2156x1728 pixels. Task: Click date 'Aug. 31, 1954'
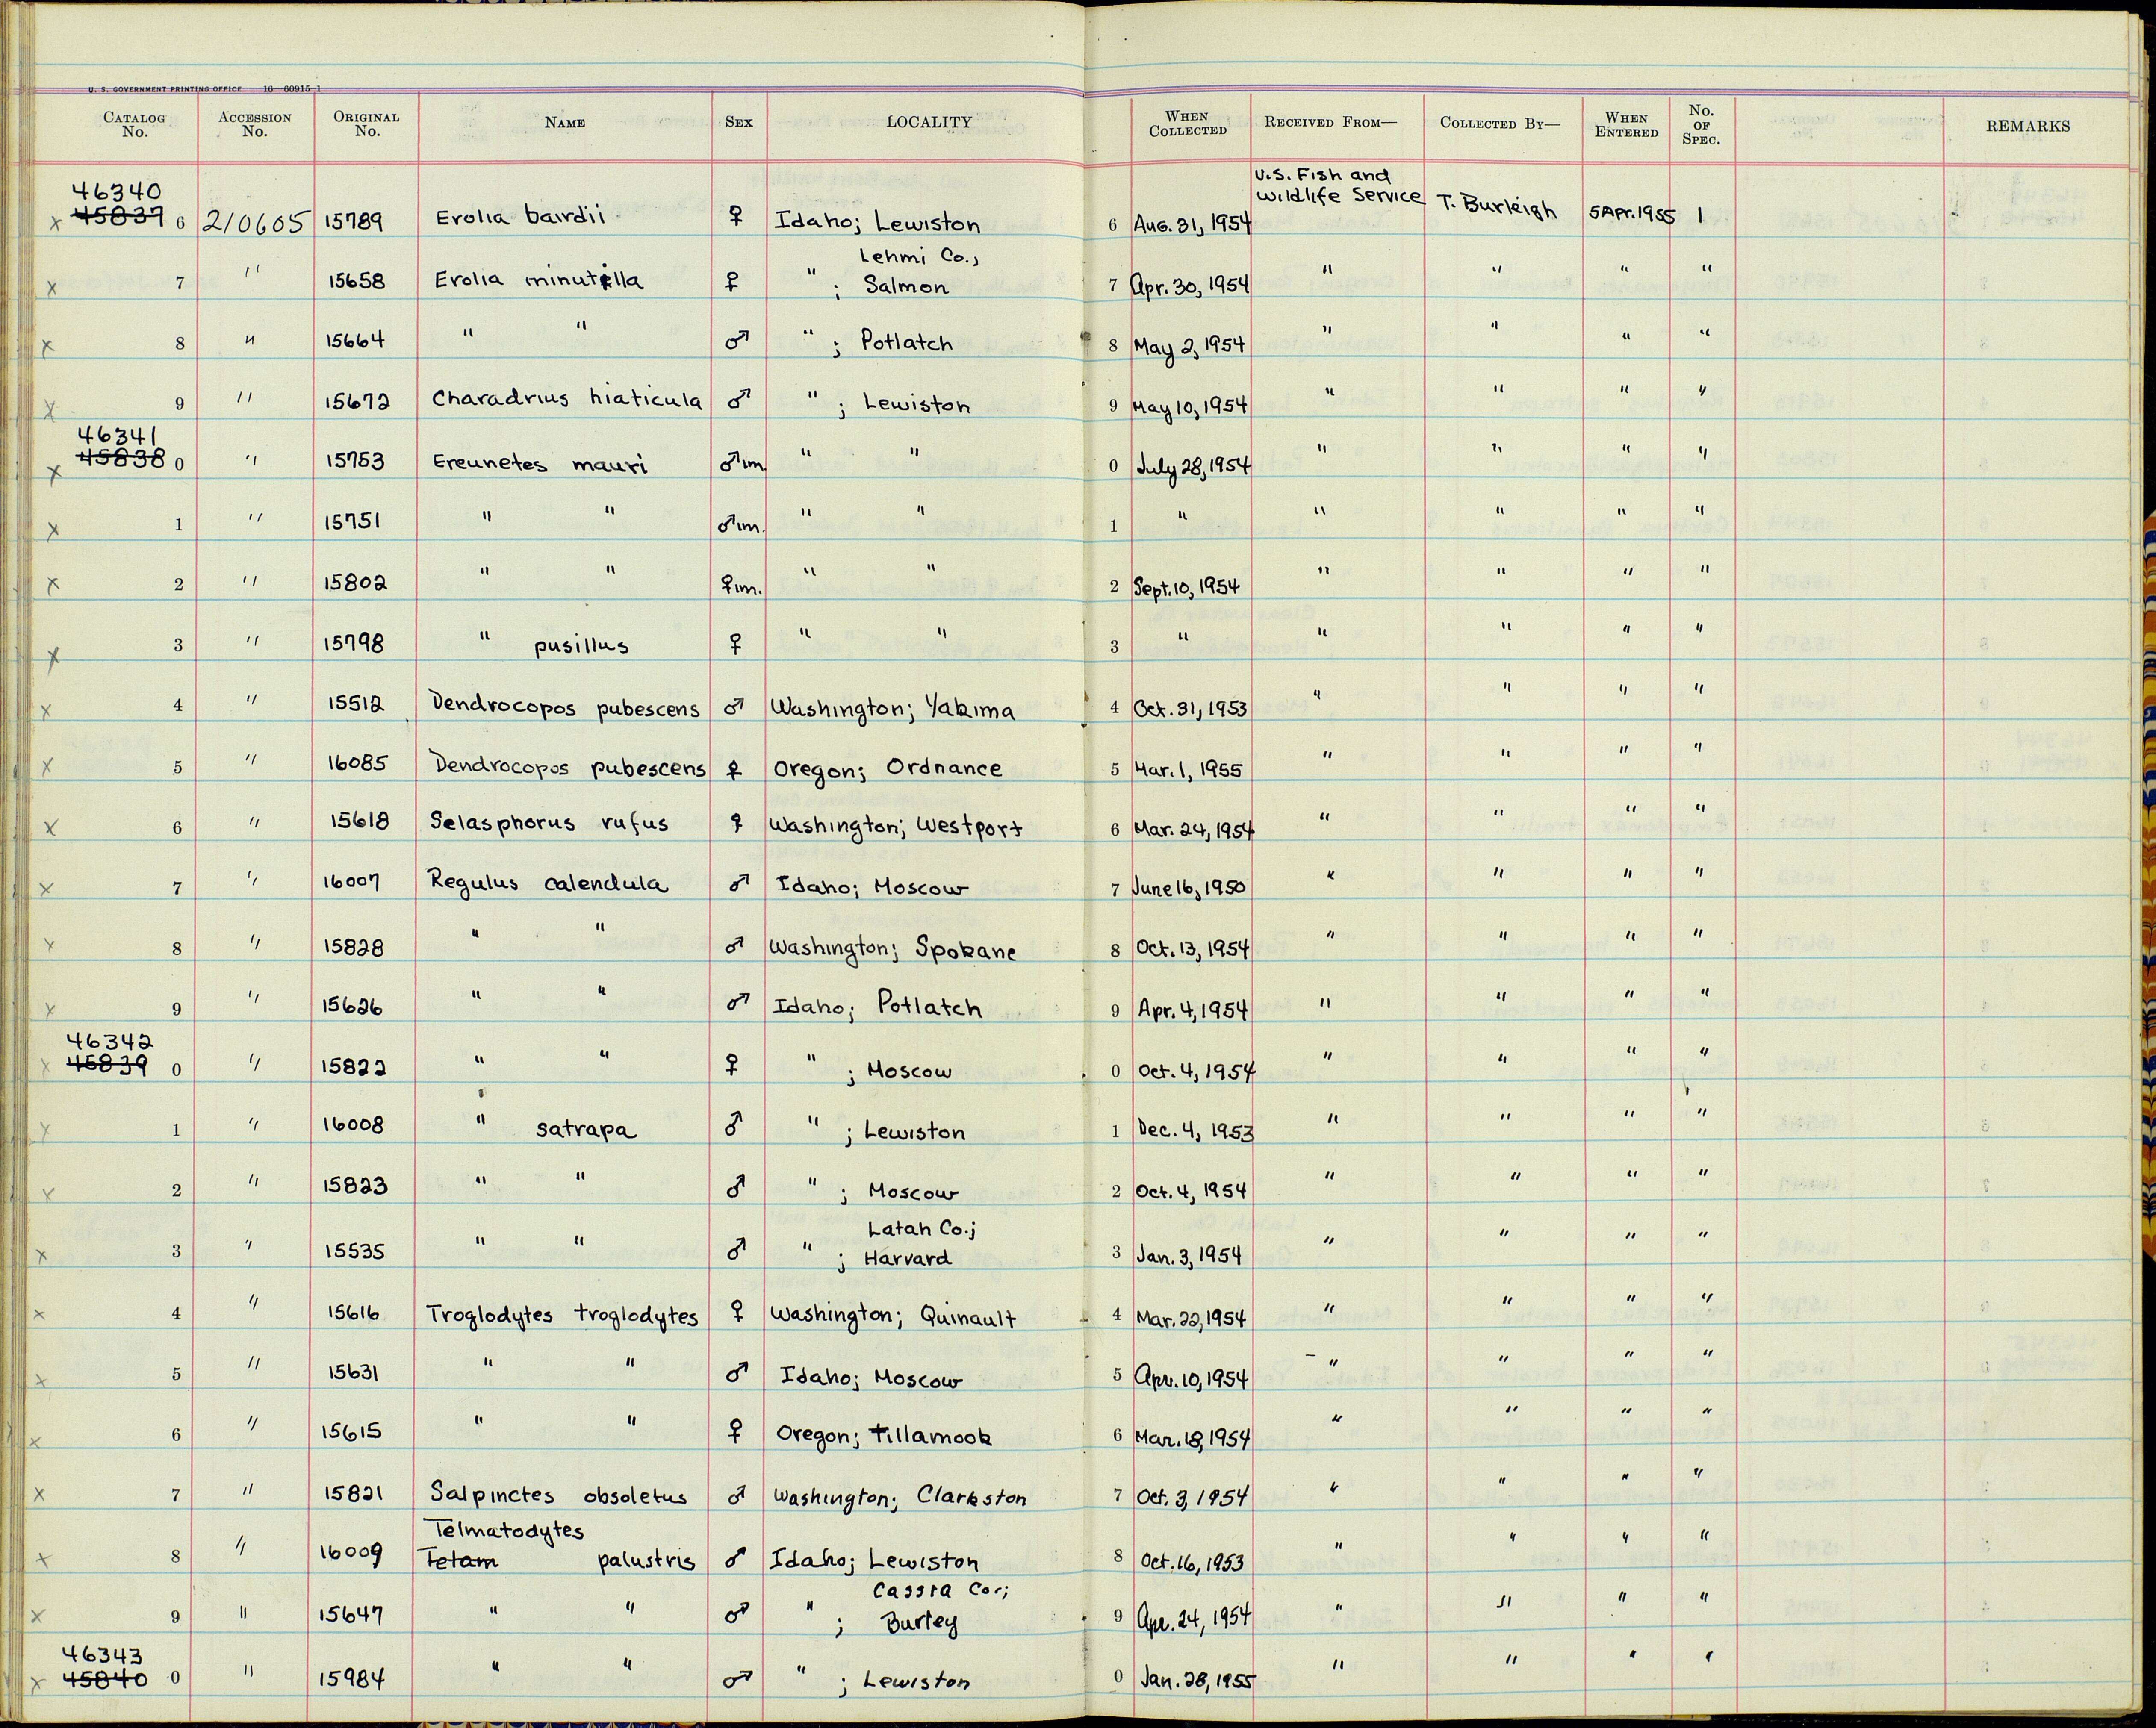click(1192, 225)
